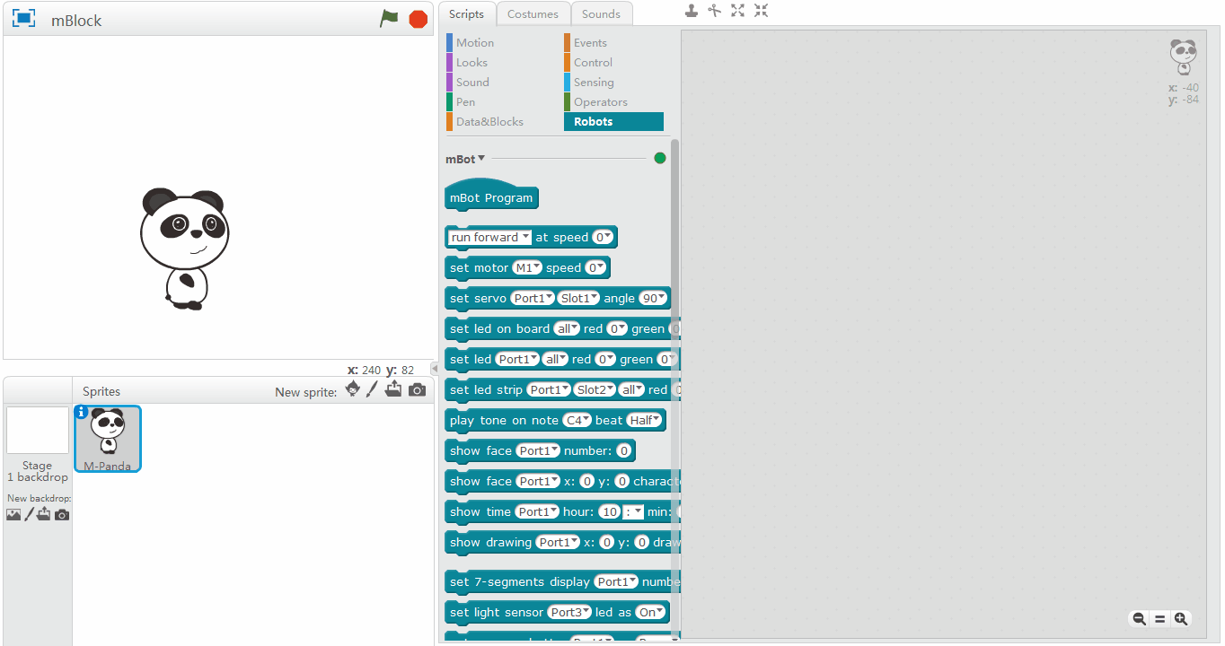Choose new sprite from library icon
This screenshot has width=1225, height=646.
coord(353,389)
